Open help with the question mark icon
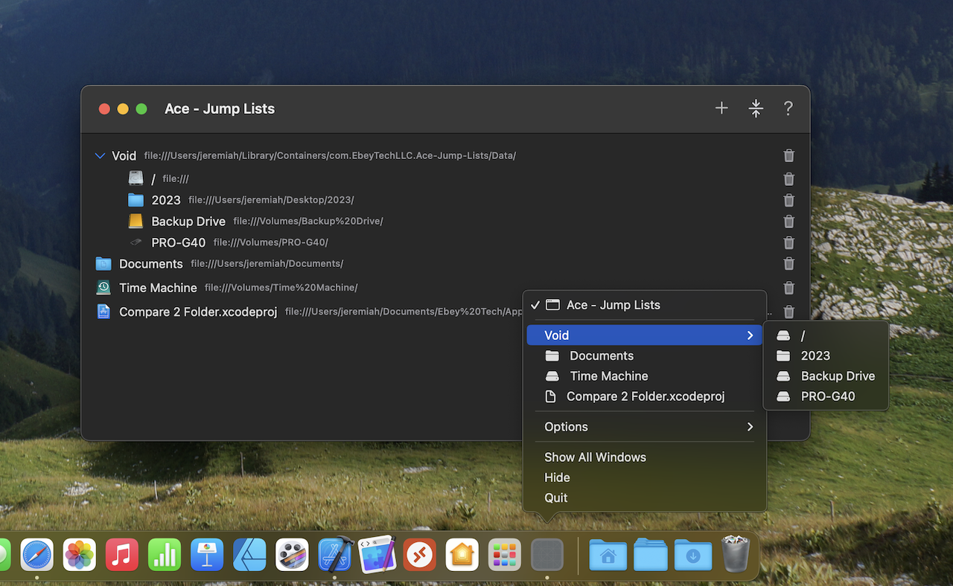Viewport: 953px width, 586px height. coord(788,109)
